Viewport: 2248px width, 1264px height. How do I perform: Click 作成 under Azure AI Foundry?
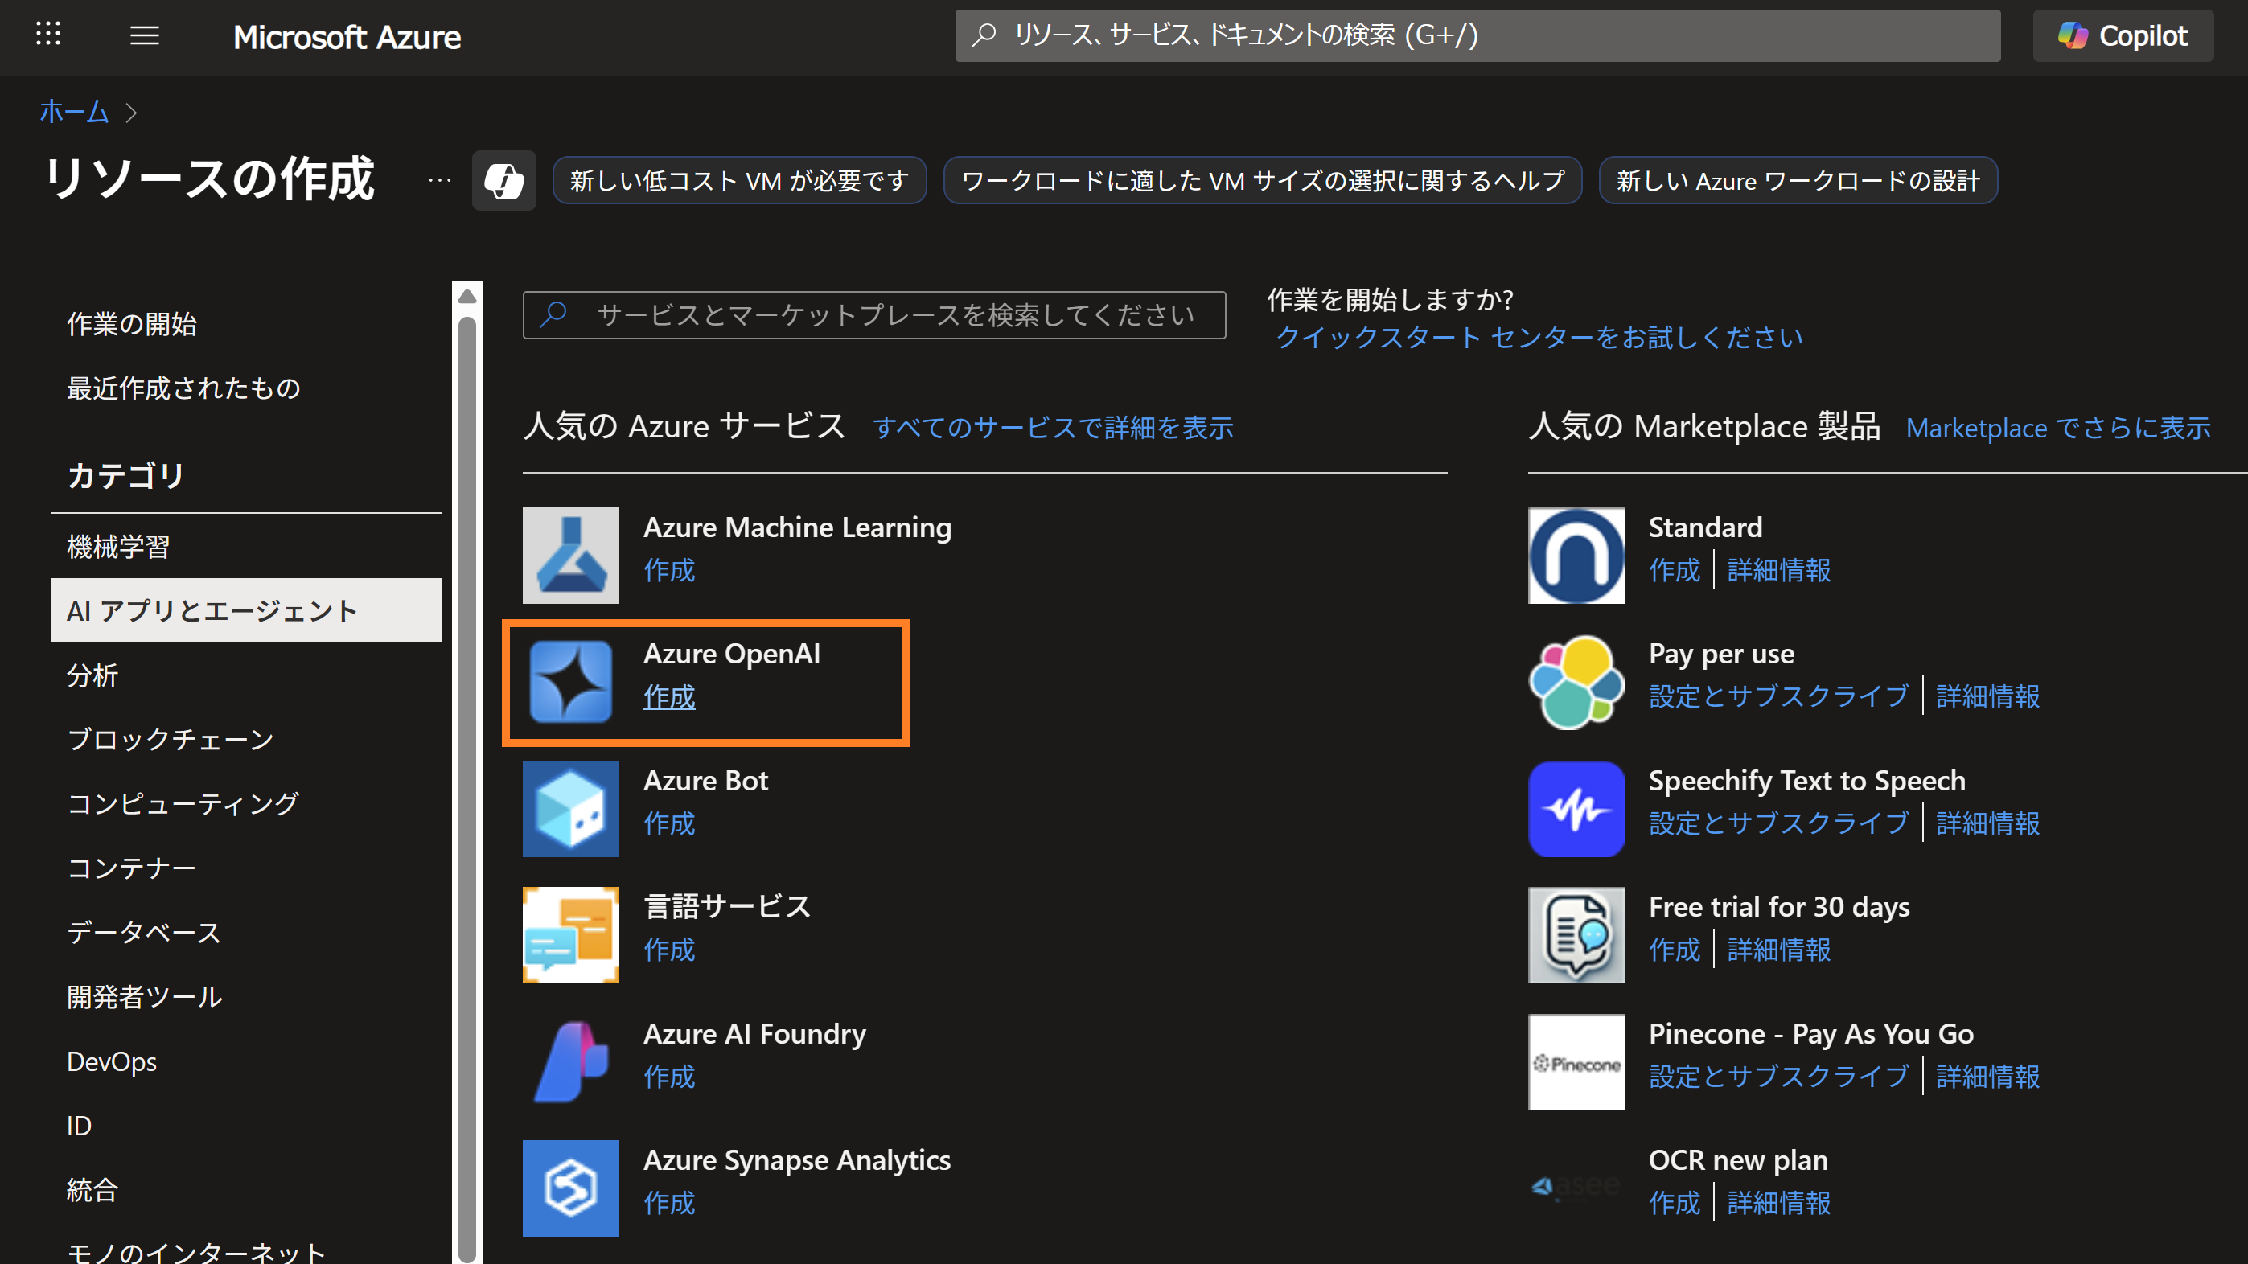tap(669, 1077)
